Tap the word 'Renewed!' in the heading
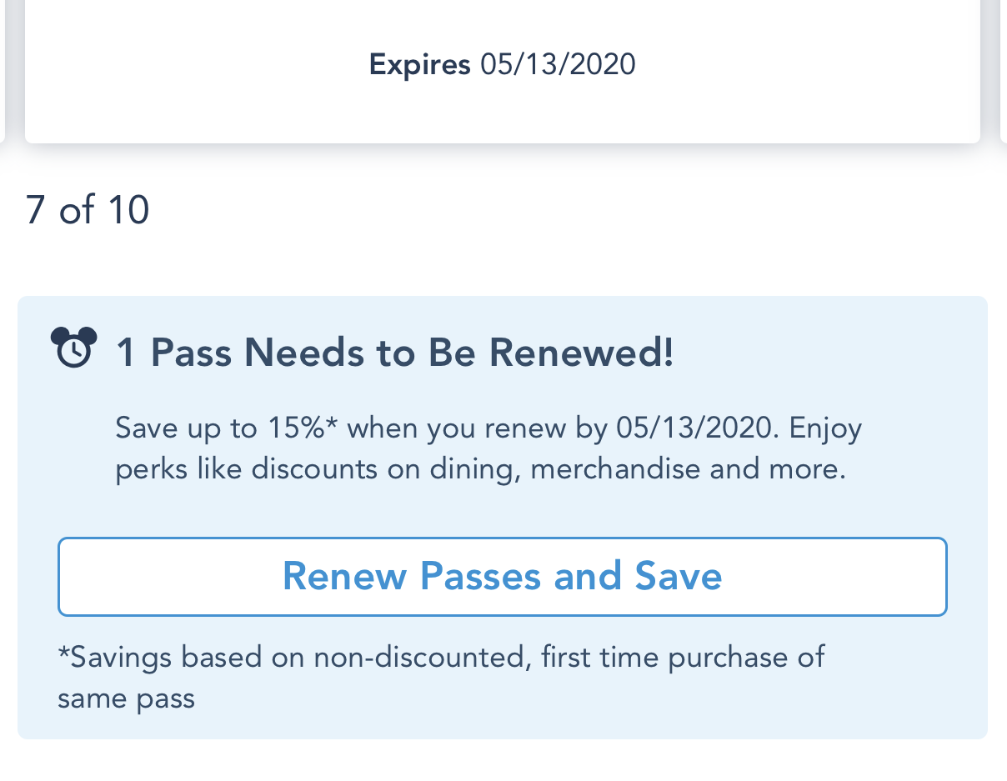 pyautogui.click(x=581, y=353)
